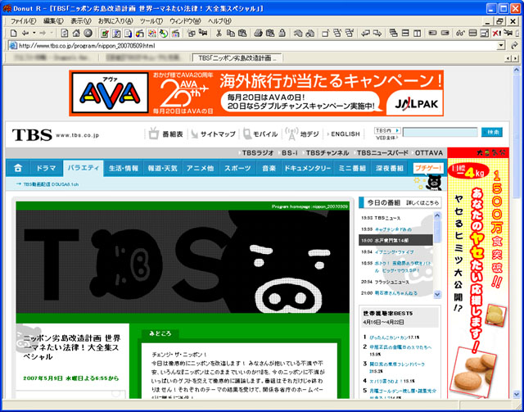Screen dimensions: 524x412
Task: Click the Forward arrow toolbar icon
Action: coord(43,33)
